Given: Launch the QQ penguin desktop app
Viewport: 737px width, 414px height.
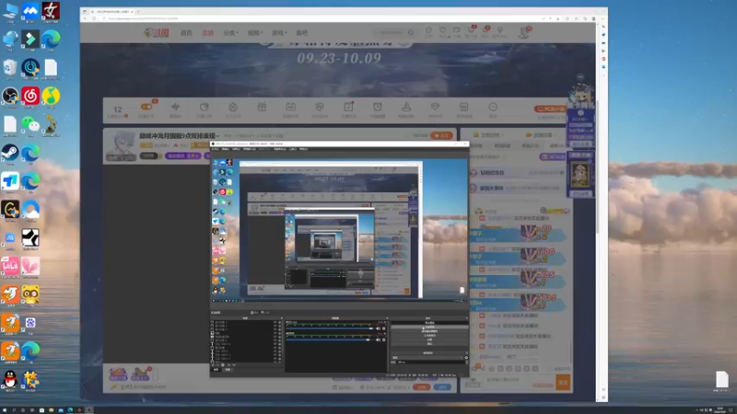Looking at the screenshot, I should point(10,379).
